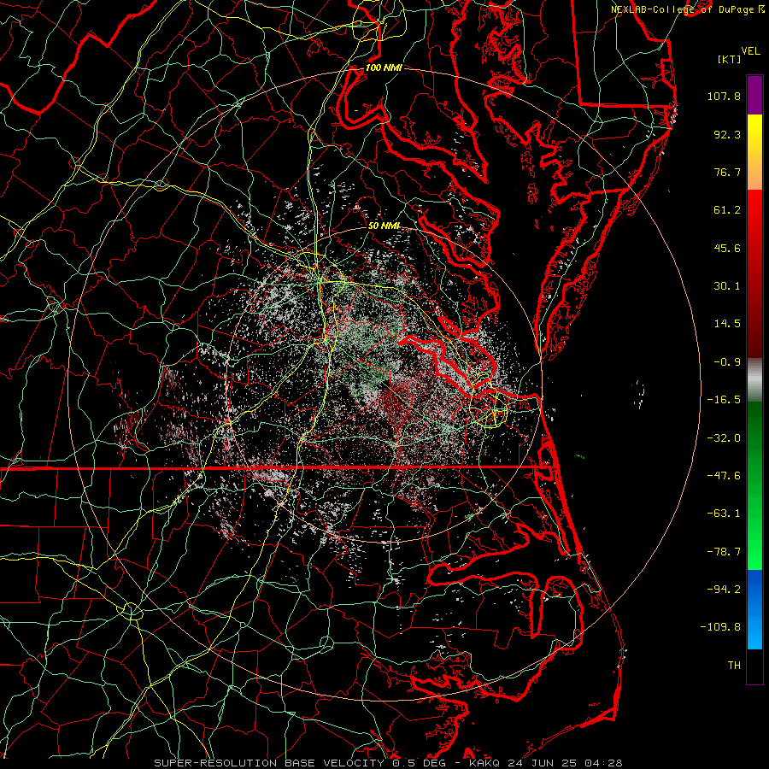This screenshot has height=769, width=769.
Task: Click the -32.0 legend value
Action: pyautogui.click(x=724, y=438)
